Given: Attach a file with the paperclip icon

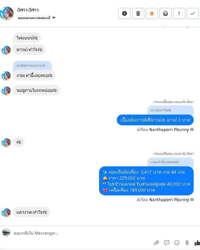Looking at the screenshot, I should click(x=156, y=243).
